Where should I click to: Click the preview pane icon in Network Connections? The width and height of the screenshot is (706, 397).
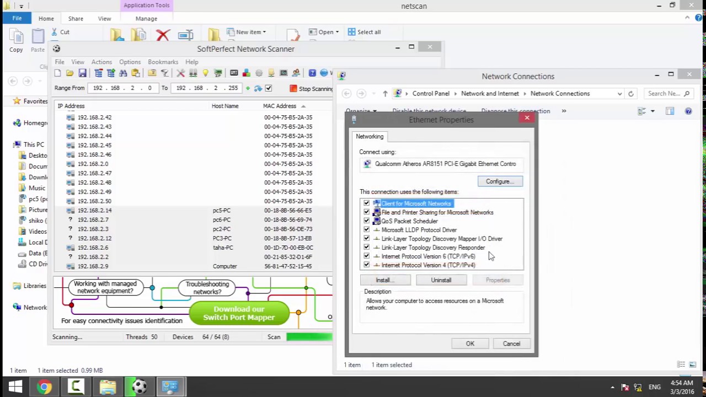670,111
